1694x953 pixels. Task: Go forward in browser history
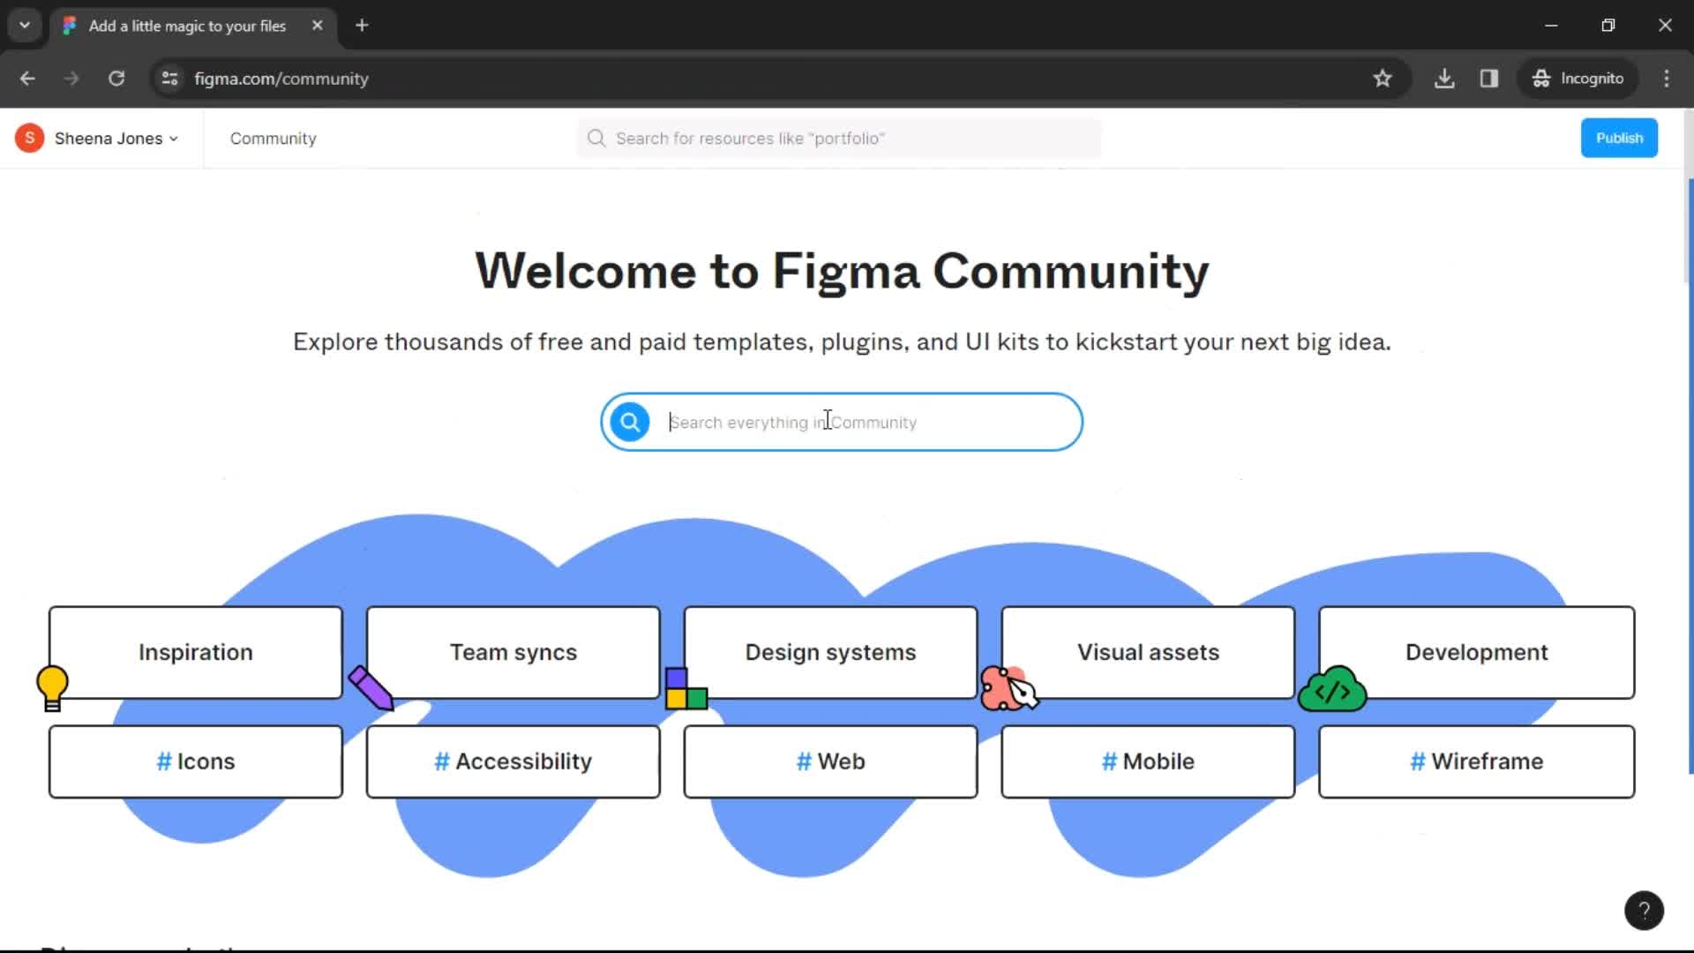71,79
